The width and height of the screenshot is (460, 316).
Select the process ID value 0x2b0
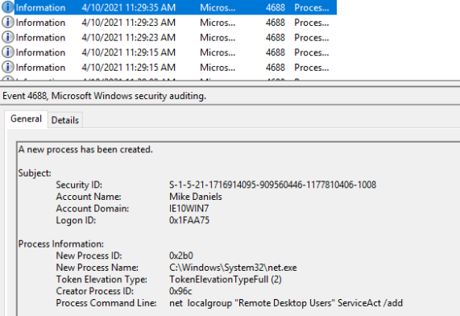[181, 256]
